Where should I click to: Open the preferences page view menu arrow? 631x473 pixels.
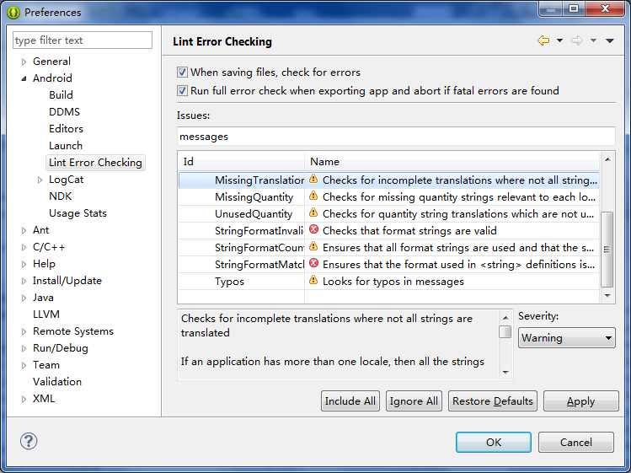[x=610, y=40]
